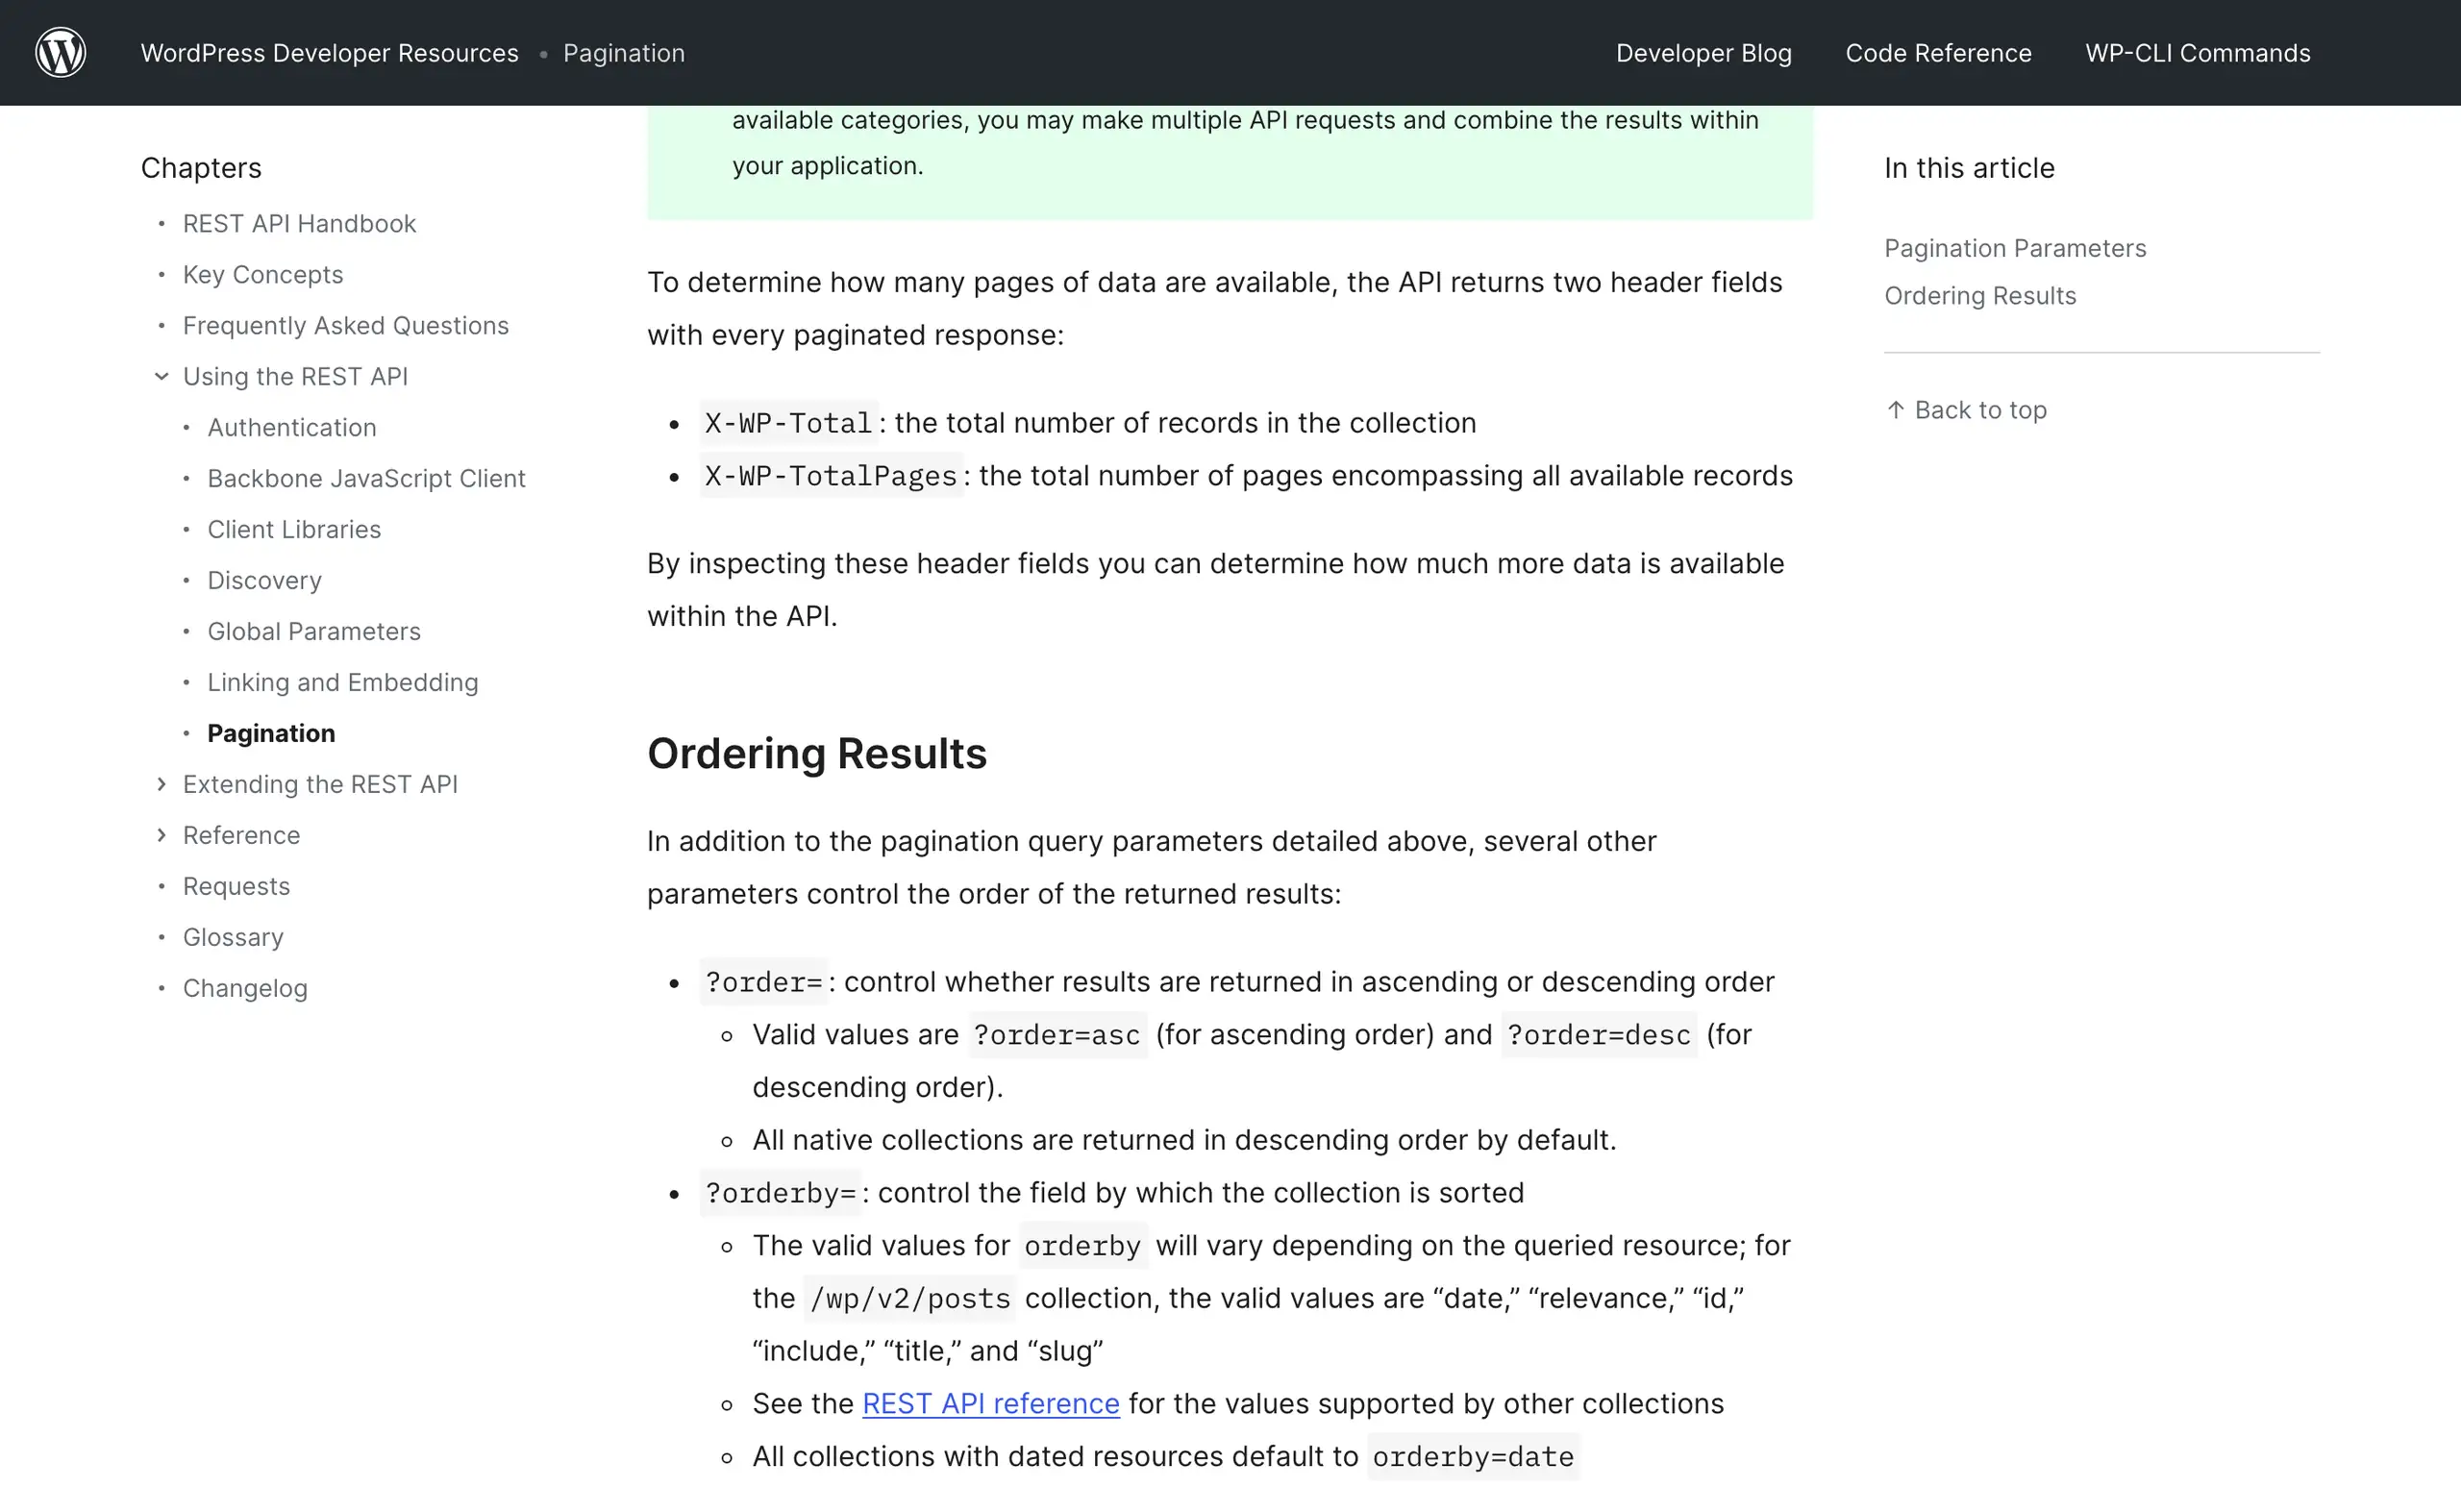The image size is (2461, 1512).
Task: Go to the Discovery subchapter
Action: 264,580
